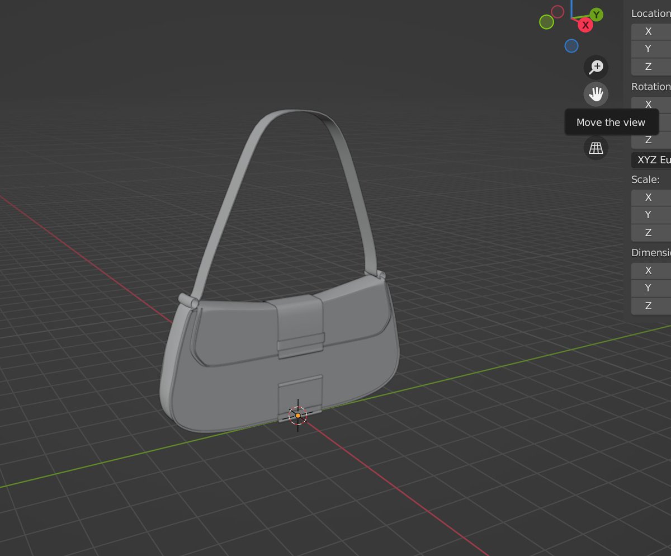671x556 pixels.
Task: Click the green Y axis gizmo ball
Action: (597, 15)
